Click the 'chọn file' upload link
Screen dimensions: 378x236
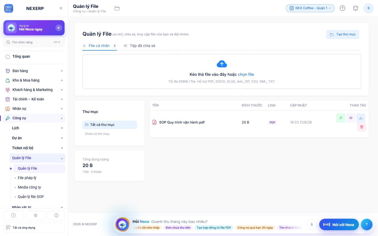point(246,74)
